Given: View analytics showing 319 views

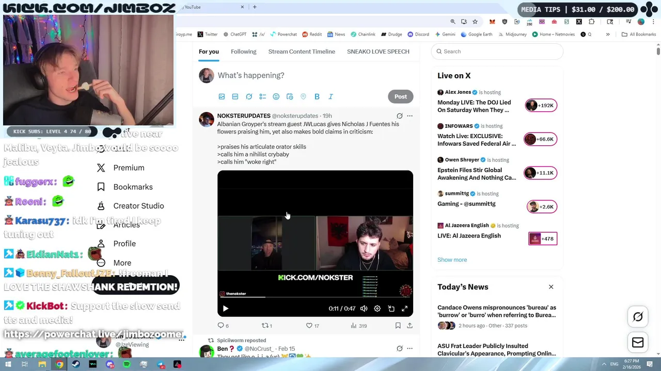Looking at the screenshot, I should (359, 326).
